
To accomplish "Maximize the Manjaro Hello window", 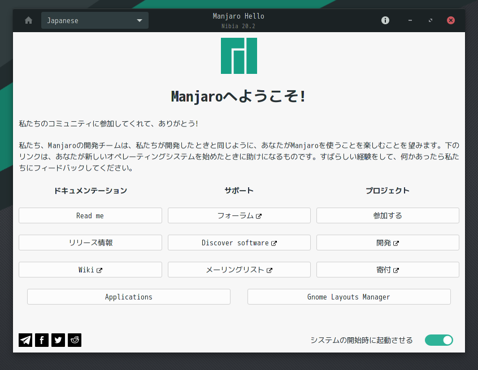I will pos(431,20).
